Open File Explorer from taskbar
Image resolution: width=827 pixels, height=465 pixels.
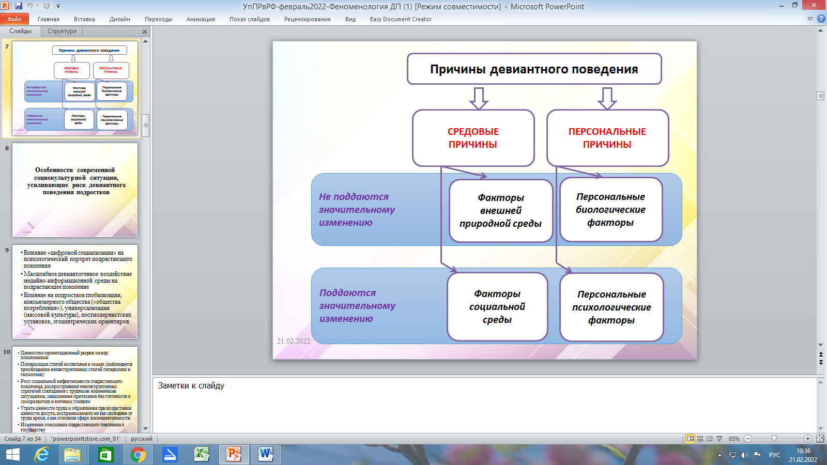72,455
